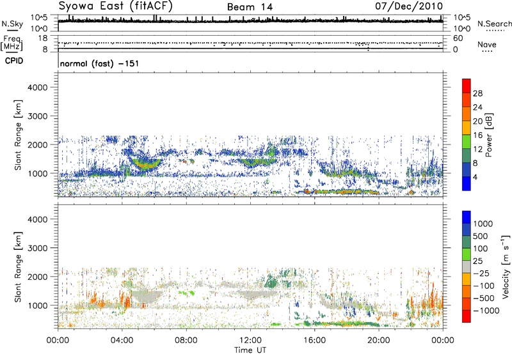The height and width of the screenshot is (354, 512).
Task: Click the blue top of the velocity colorbar
Action: tap(467, 217)
